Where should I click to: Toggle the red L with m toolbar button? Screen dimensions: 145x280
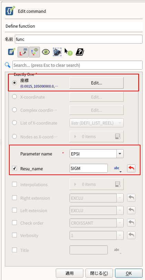tap(23, 52)
